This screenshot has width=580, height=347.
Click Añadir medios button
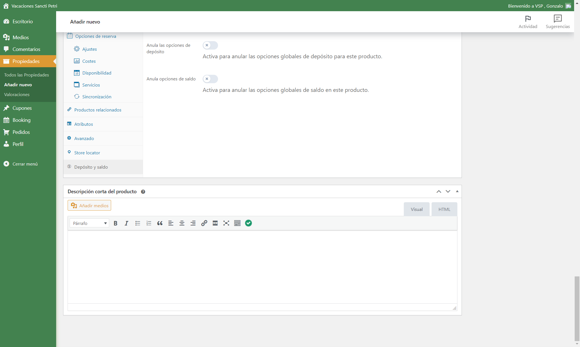(89, 205)
